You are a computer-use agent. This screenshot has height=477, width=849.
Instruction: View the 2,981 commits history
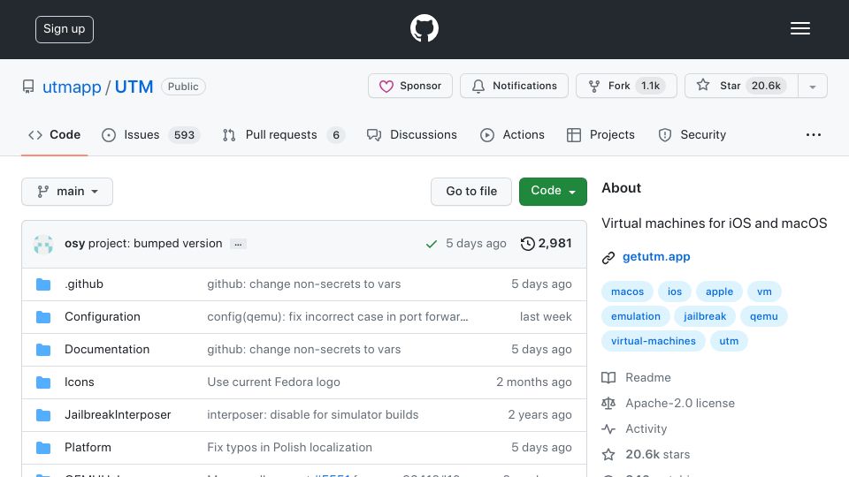tap(546, 244)
